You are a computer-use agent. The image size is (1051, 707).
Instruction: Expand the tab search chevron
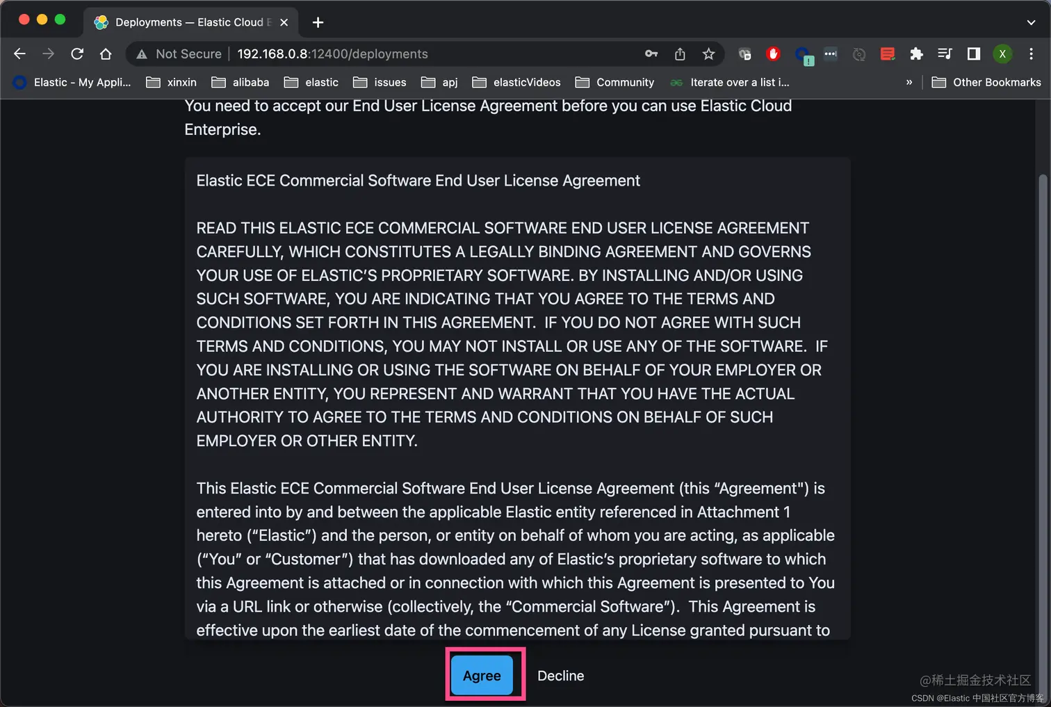click(1031, 22)
